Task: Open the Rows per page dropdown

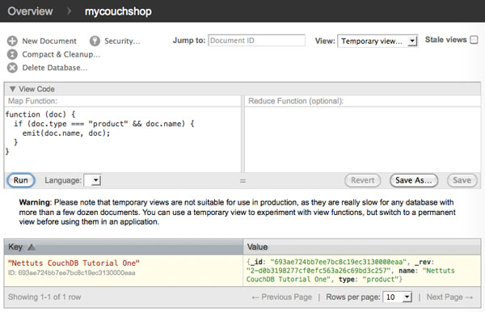Action: [x=398, y=297]
